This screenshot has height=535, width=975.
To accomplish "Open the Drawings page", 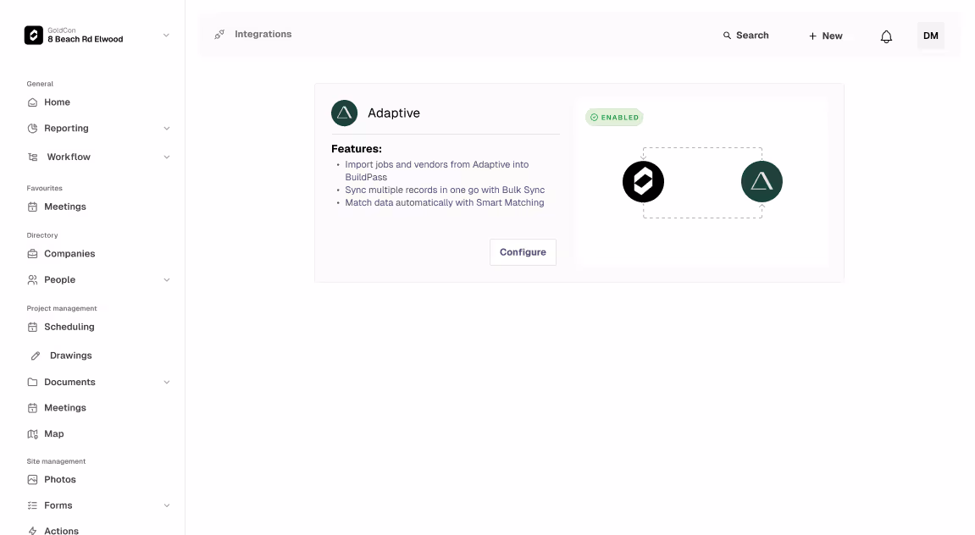I will 71,356.
